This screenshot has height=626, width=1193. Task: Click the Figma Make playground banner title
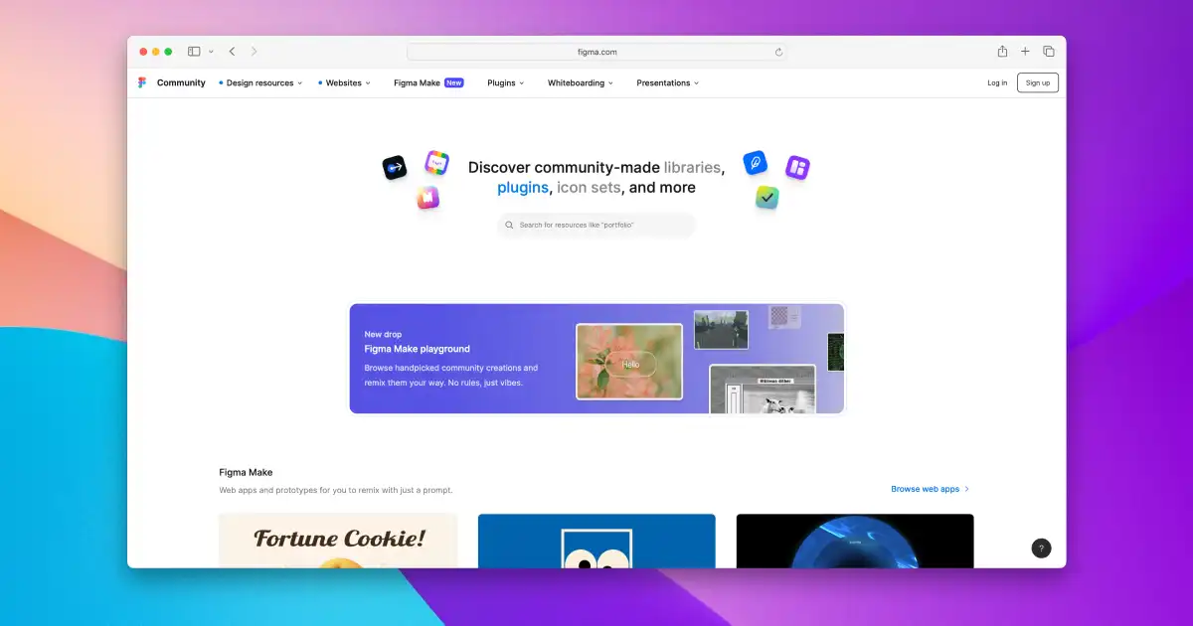(417, 349)
